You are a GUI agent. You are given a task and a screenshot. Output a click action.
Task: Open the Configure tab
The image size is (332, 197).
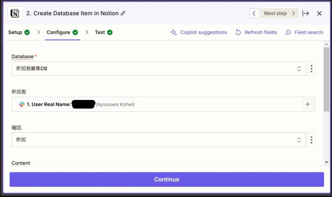58,32
